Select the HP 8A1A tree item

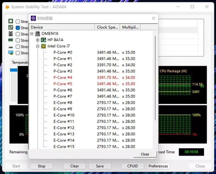(x=55, y=40)
